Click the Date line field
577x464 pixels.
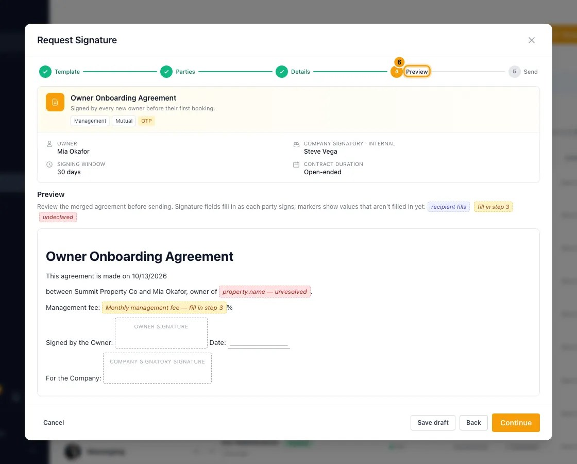[x=259, y=343]
